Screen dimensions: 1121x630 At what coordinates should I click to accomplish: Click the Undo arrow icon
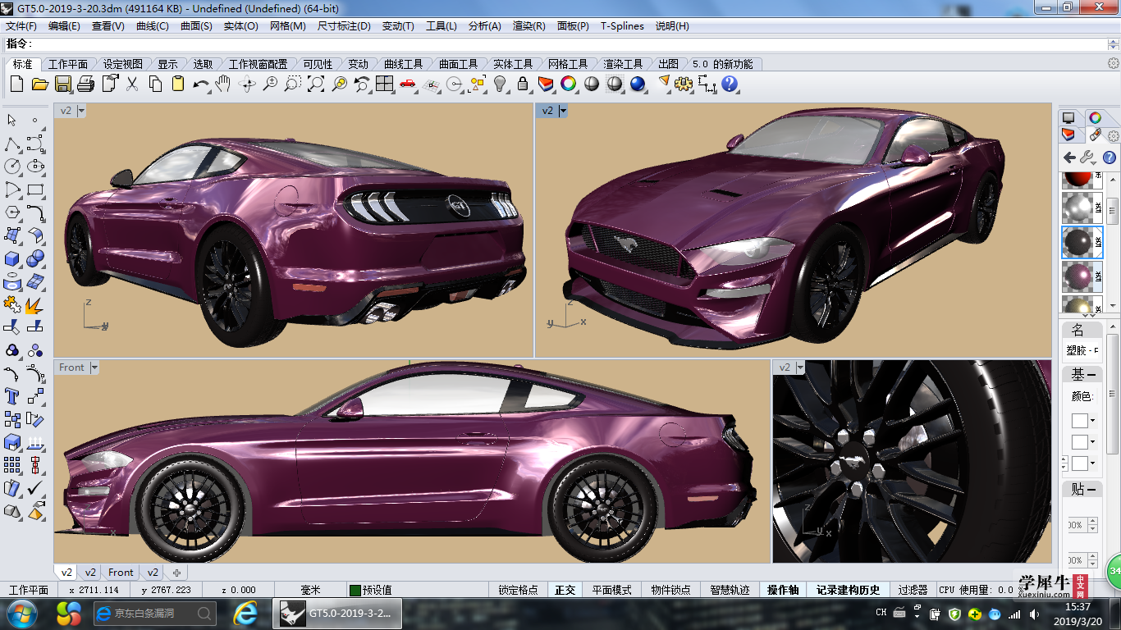click(x=201, y=84)
